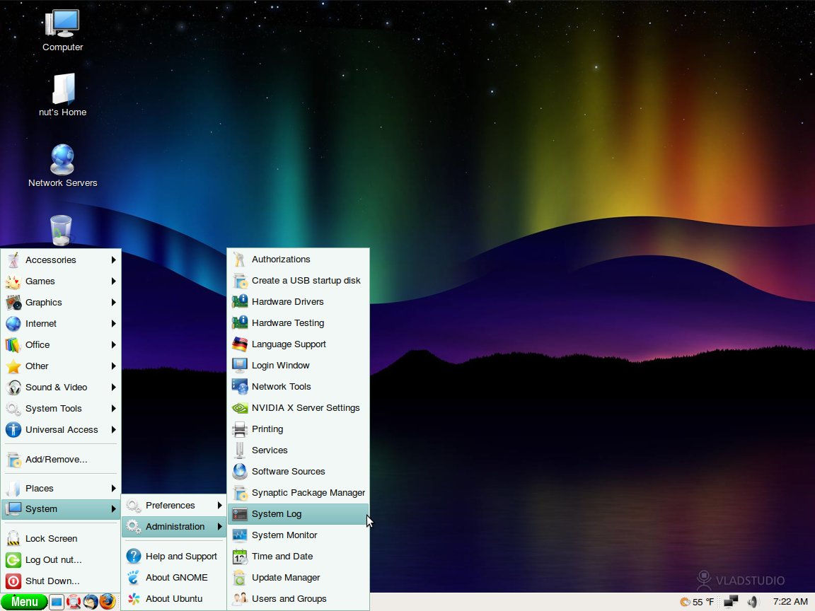Click the 55 °F weather applet

click(x=697, y=602)
